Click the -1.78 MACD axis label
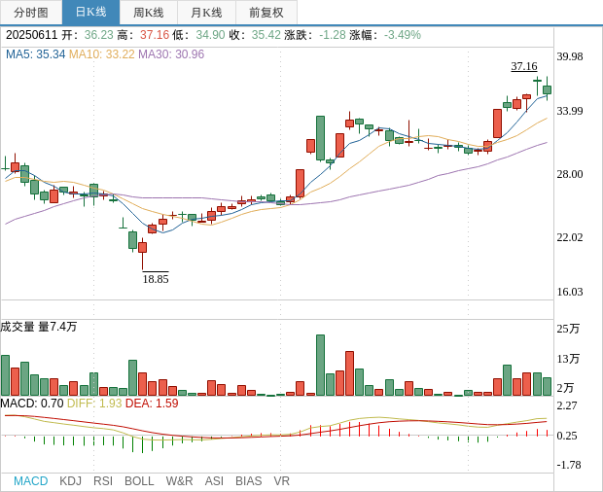The width and height of the screenshot is (603, 492). tap(568, 465)
